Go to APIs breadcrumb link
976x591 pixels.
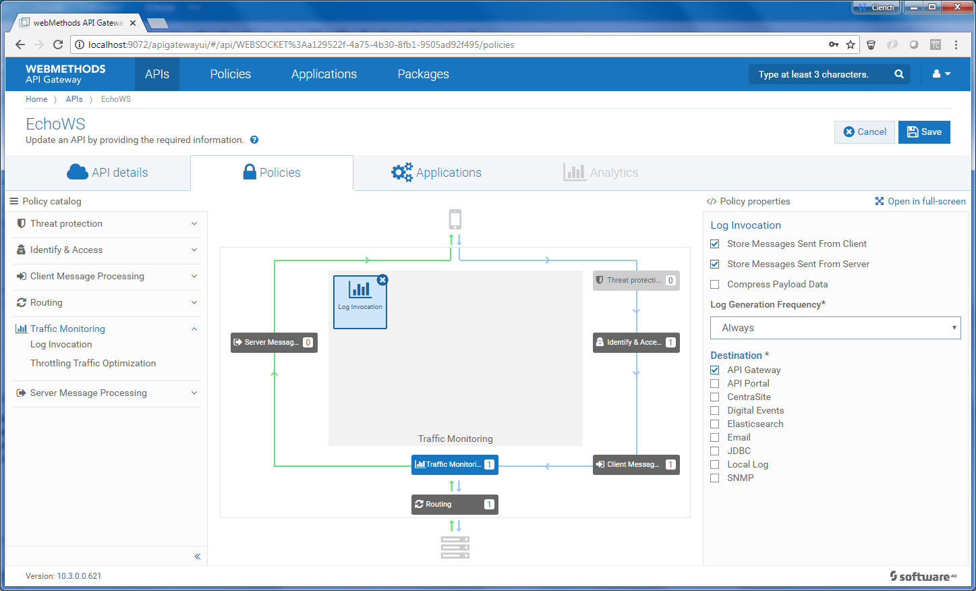coord(74,99)
